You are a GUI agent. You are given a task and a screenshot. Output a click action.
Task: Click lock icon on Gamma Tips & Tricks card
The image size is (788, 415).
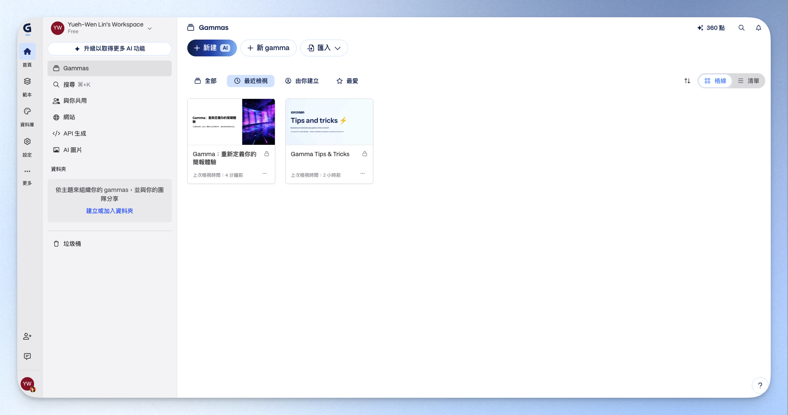(x=365, y=154)
